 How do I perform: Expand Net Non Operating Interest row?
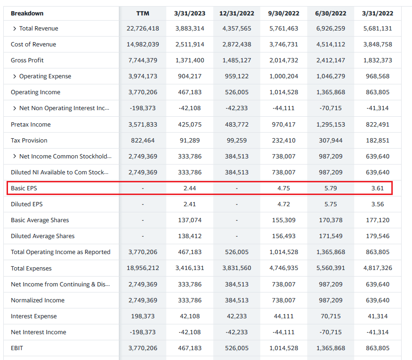[x=15, y=108]
